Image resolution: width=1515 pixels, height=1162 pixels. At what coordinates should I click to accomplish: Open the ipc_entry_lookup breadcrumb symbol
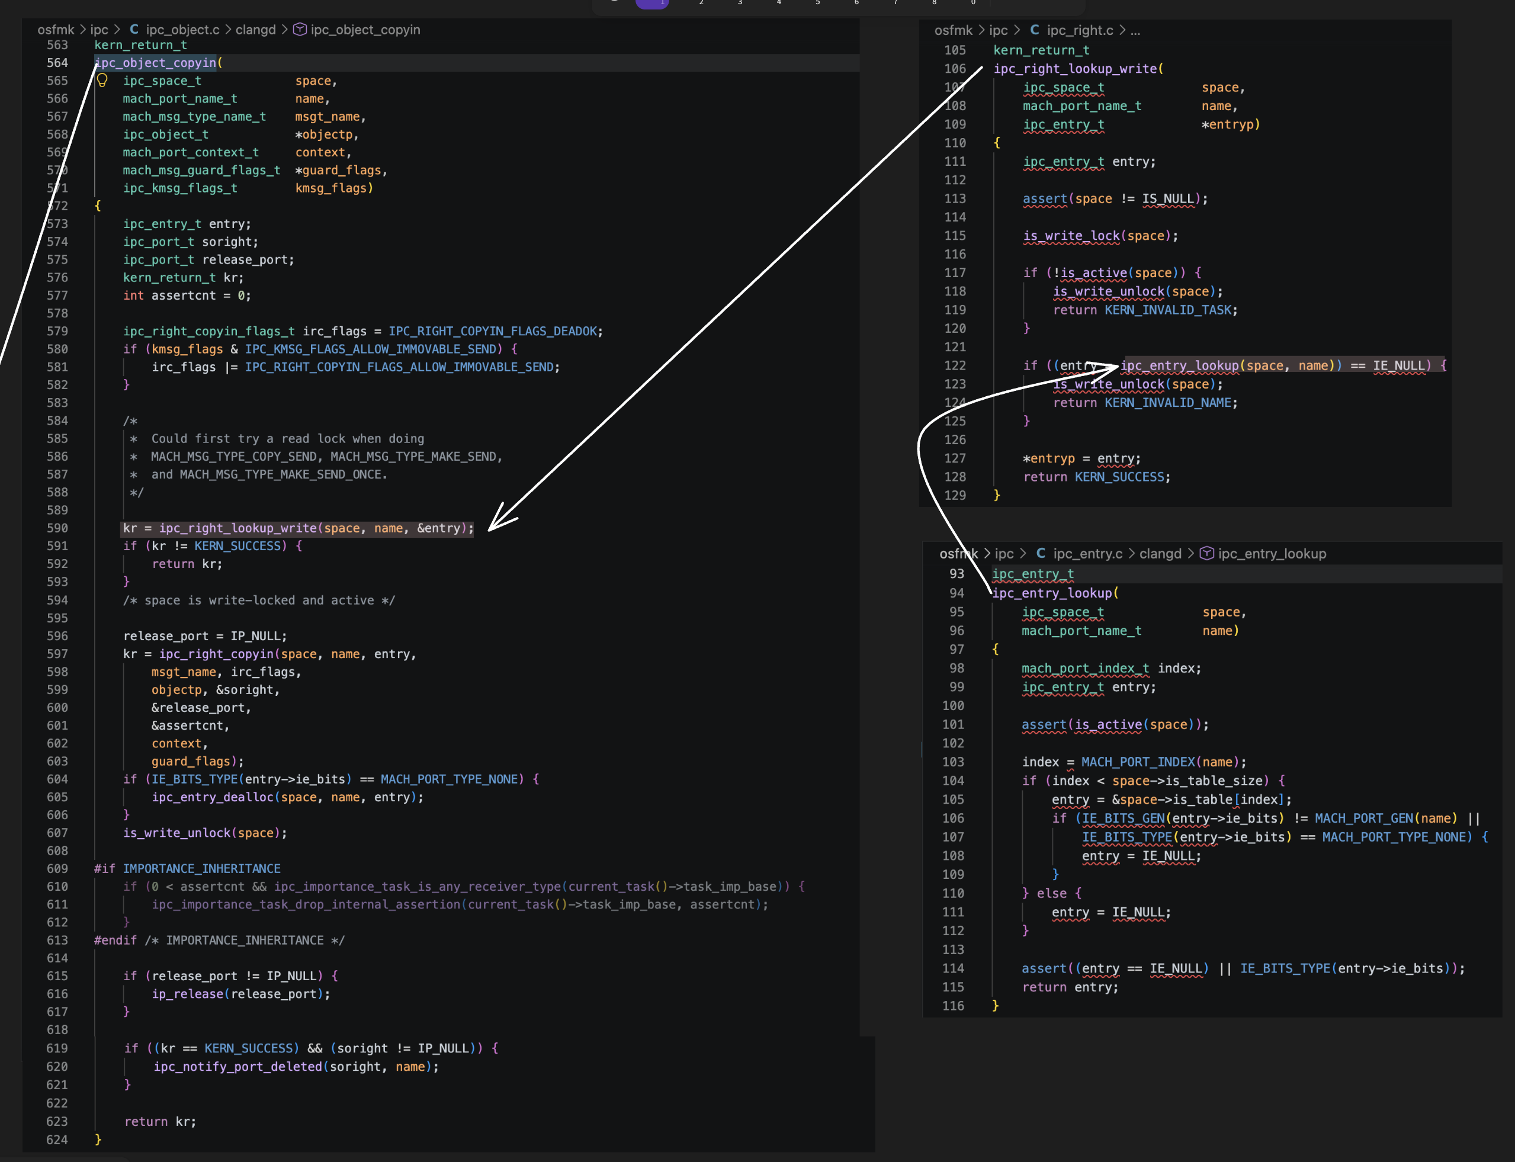1272,553
